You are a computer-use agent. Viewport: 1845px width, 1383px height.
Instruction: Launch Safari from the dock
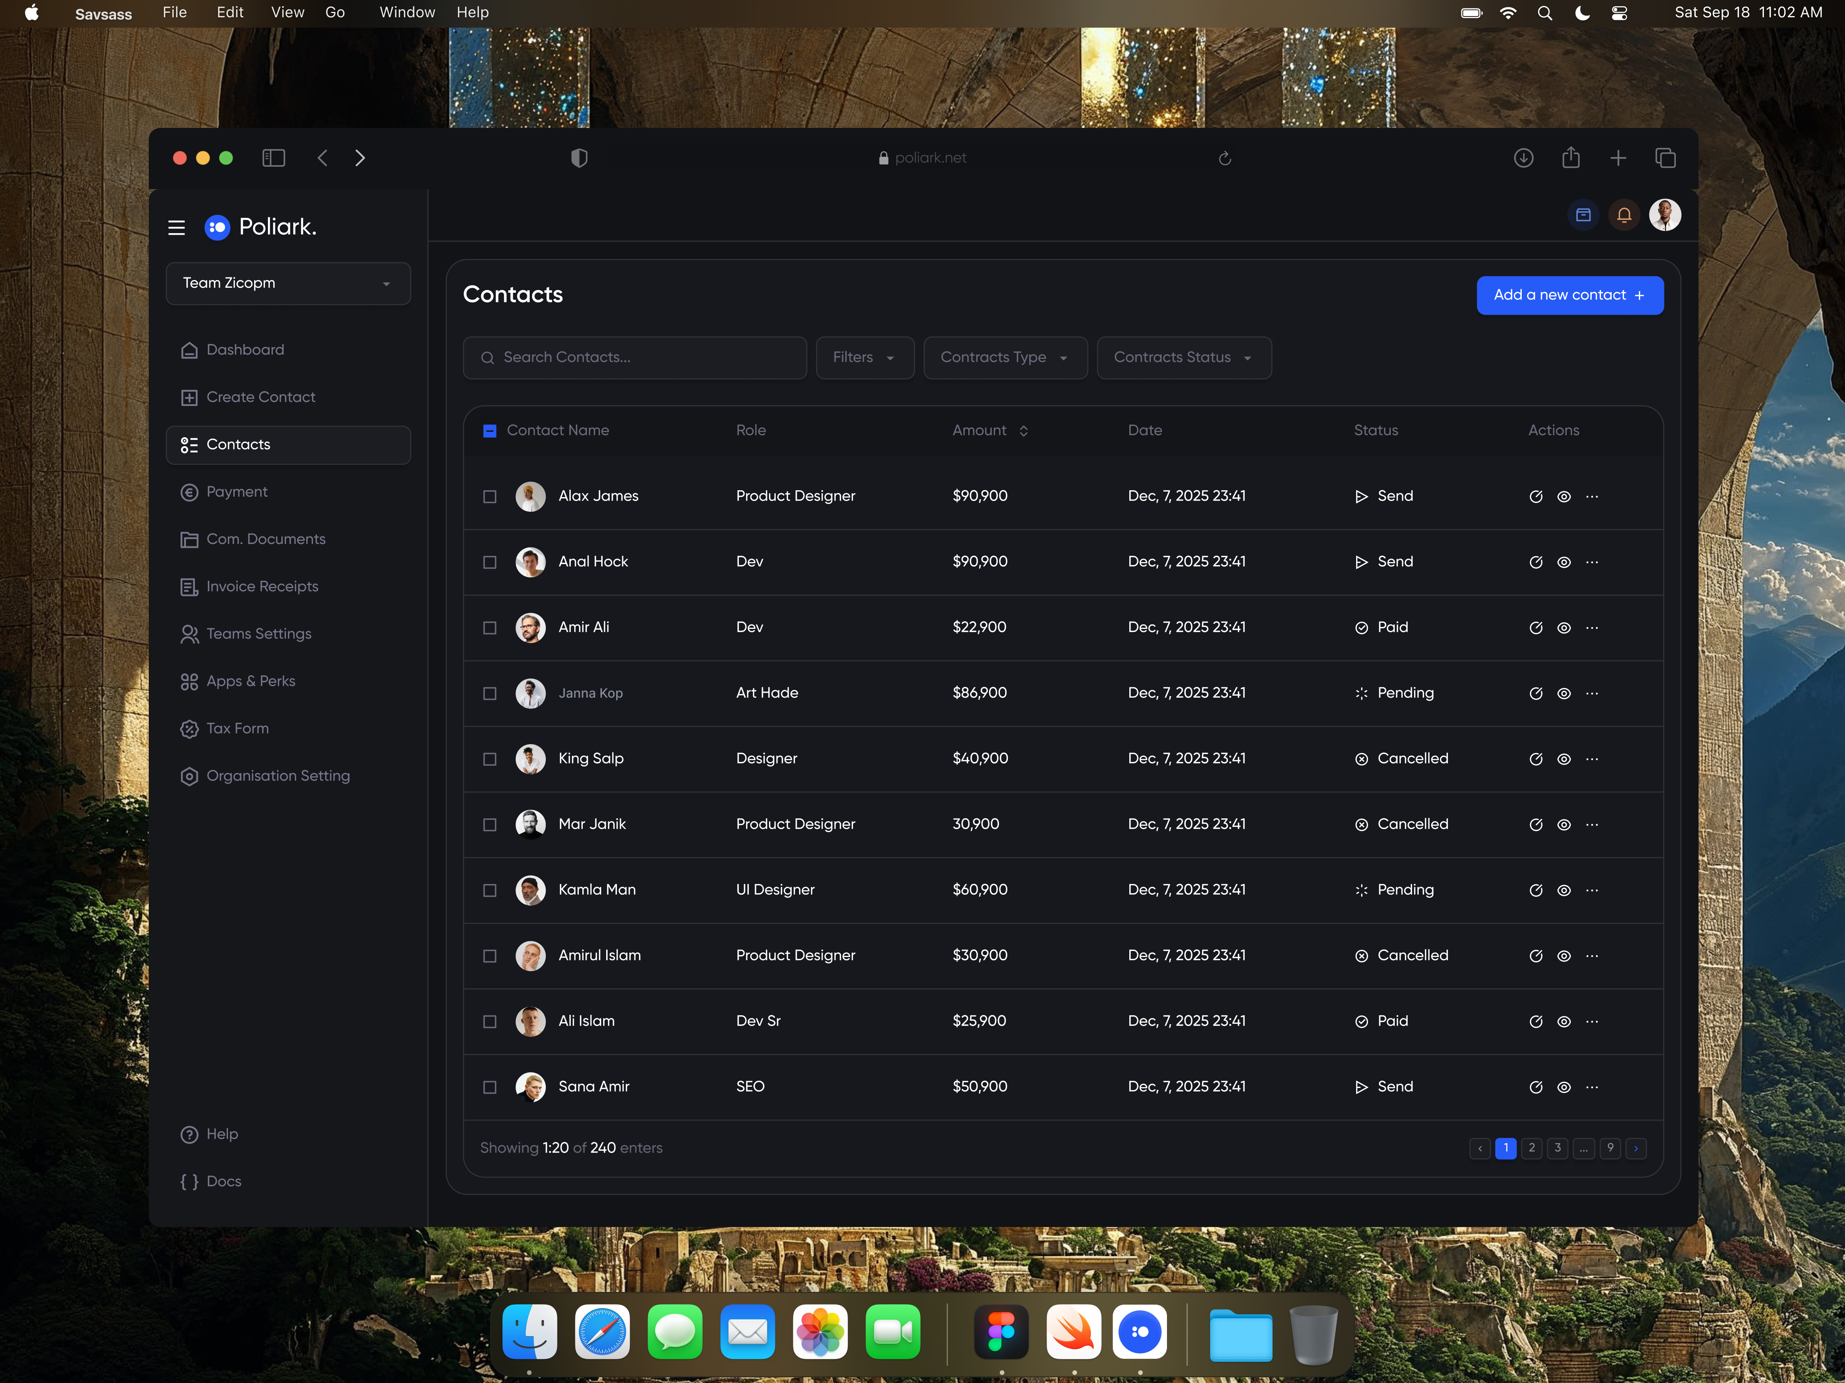(x=602, y=1332)
